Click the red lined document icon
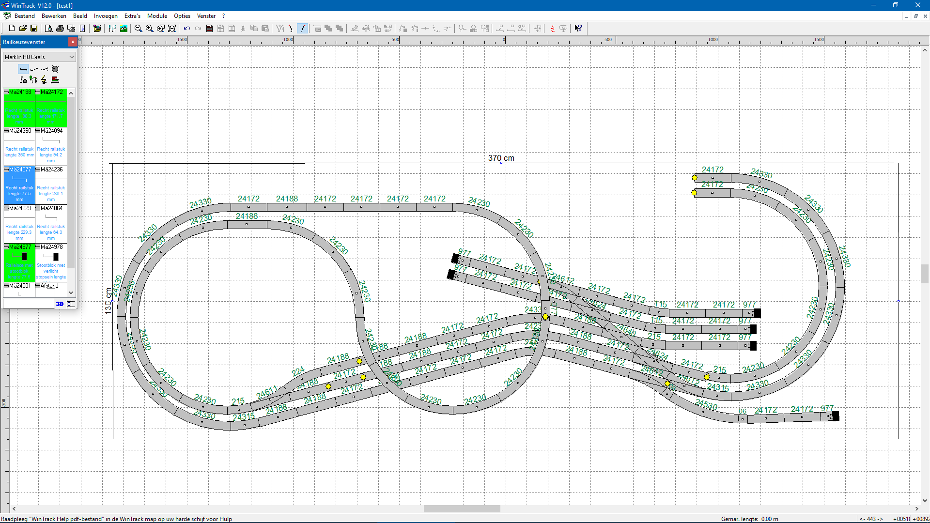930x523 pixels. point(209,29)
